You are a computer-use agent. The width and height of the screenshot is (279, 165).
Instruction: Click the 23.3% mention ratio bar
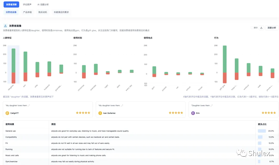262,131
